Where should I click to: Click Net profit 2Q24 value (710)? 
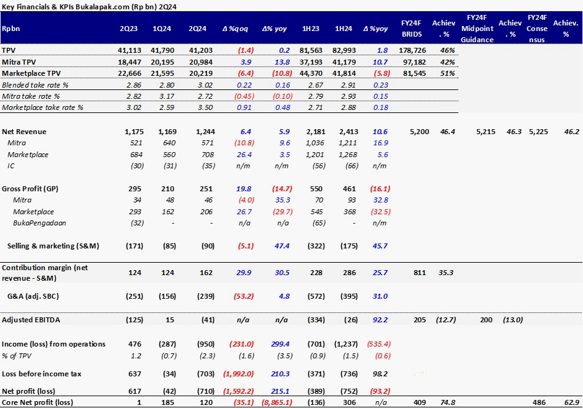(206, 391)
